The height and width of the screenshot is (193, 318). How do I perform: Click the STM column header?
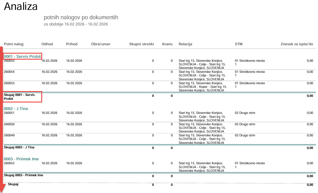pyautogui.click(x=238, y=44)
